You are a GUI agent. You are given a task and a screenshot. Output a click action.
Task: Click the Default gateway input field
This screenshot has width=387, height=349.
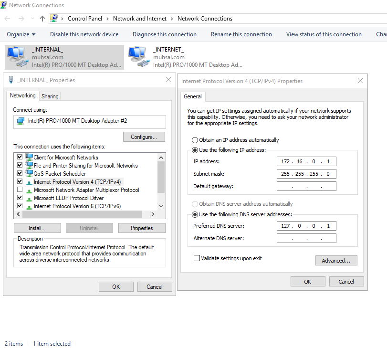tap(306, 186)
